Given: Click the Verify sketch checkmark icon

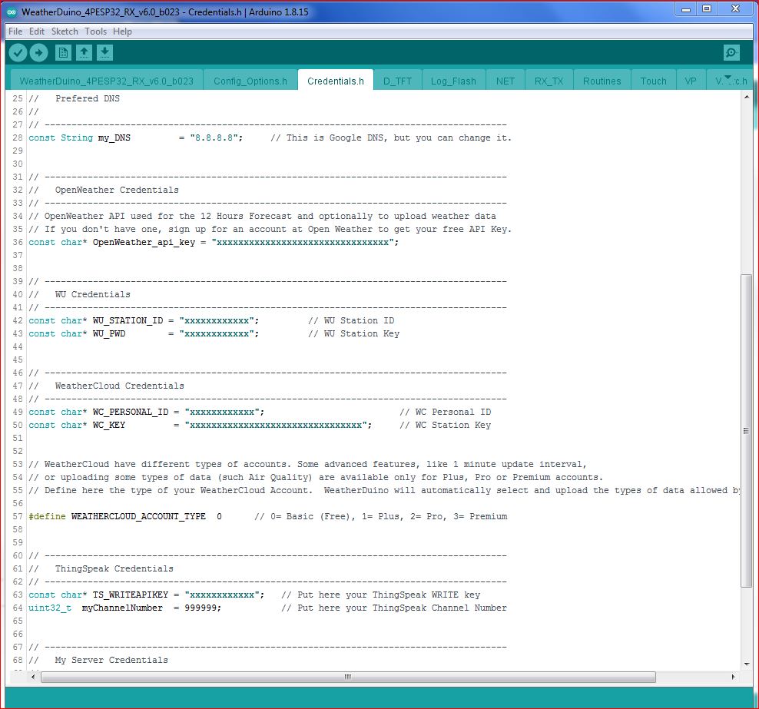Looking at the screenshot, I should (18, 53).
